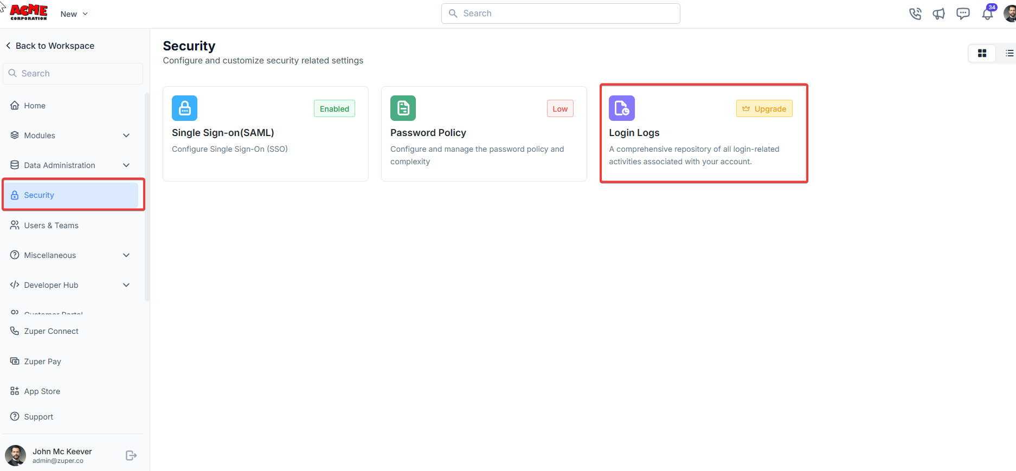Open the announcements megaphone icon
This screenshot has width=1016, height=471.
tap(939, 14)
